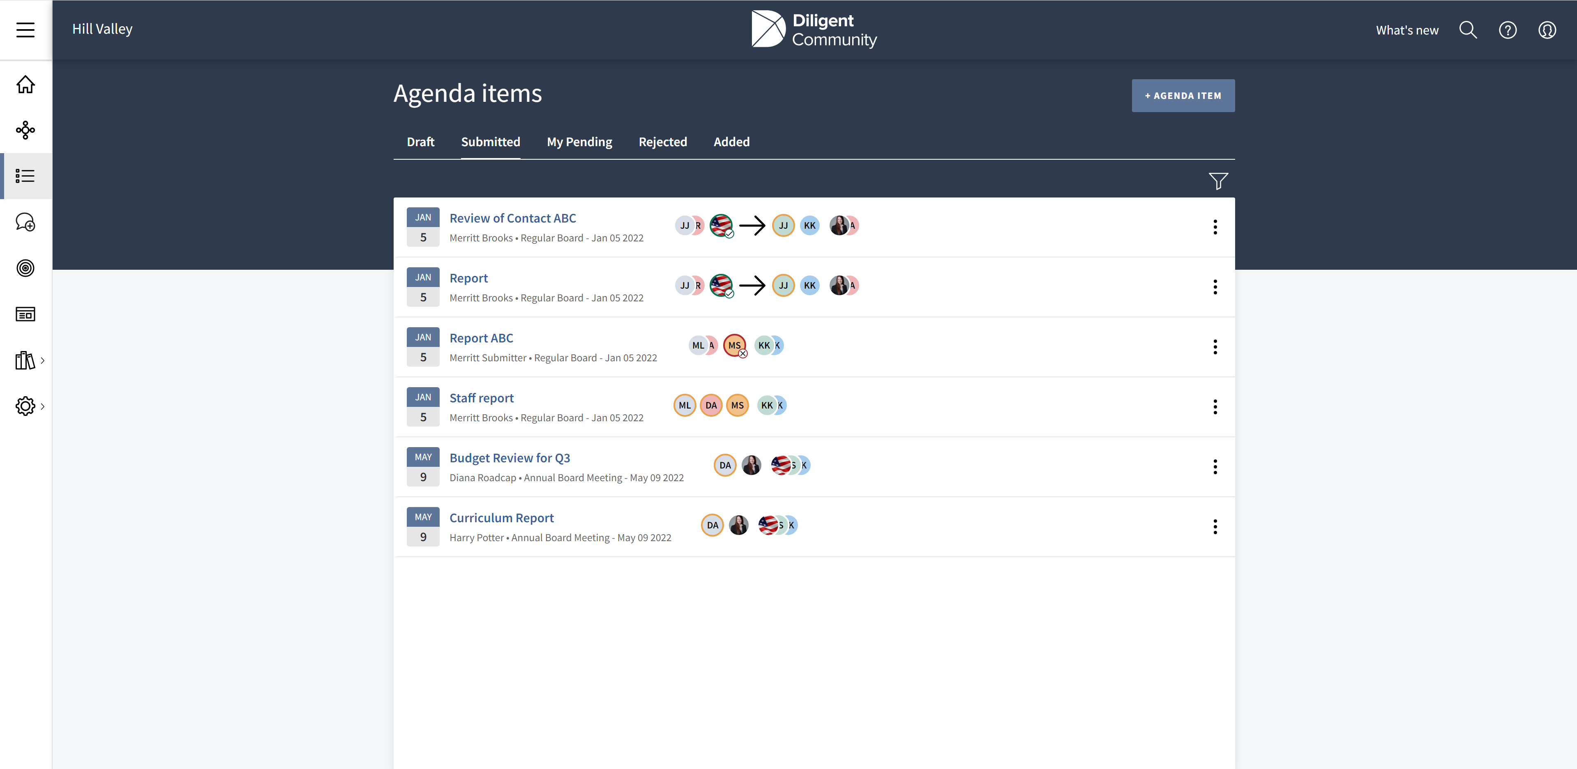The height and width of the screenshot is (769, 1577).
Task: Click the + AGENDA ITEM button
Action: (x=1182, y=95)
